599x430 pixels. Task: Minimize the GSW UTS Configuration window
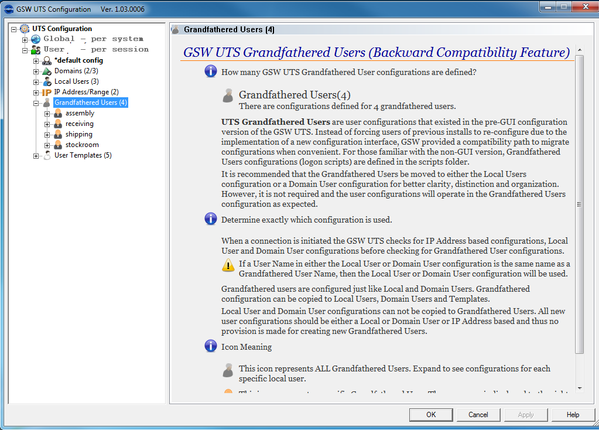(x=547, y=6)
